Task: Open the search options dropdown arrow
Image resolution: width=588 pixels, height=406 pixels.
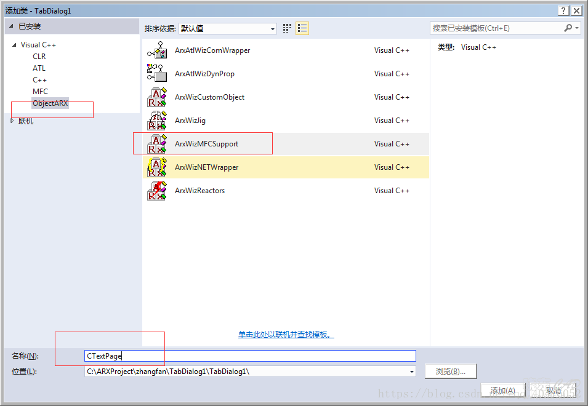Action: click(577, 28)
